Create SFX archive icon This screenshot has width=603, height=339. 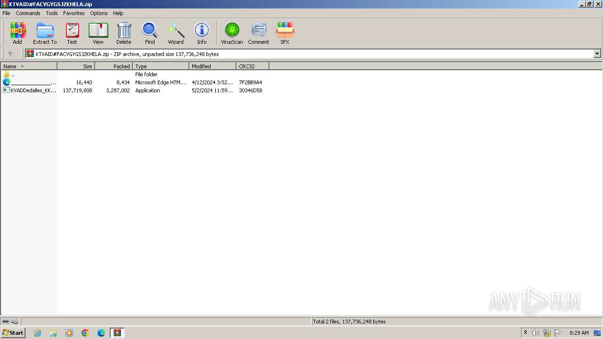285,33
